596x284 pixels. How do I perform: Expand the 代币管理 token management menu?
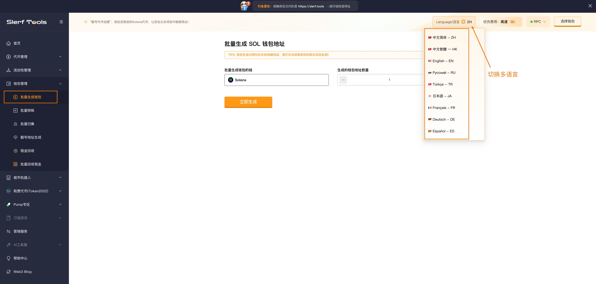[x=34, y=57]
